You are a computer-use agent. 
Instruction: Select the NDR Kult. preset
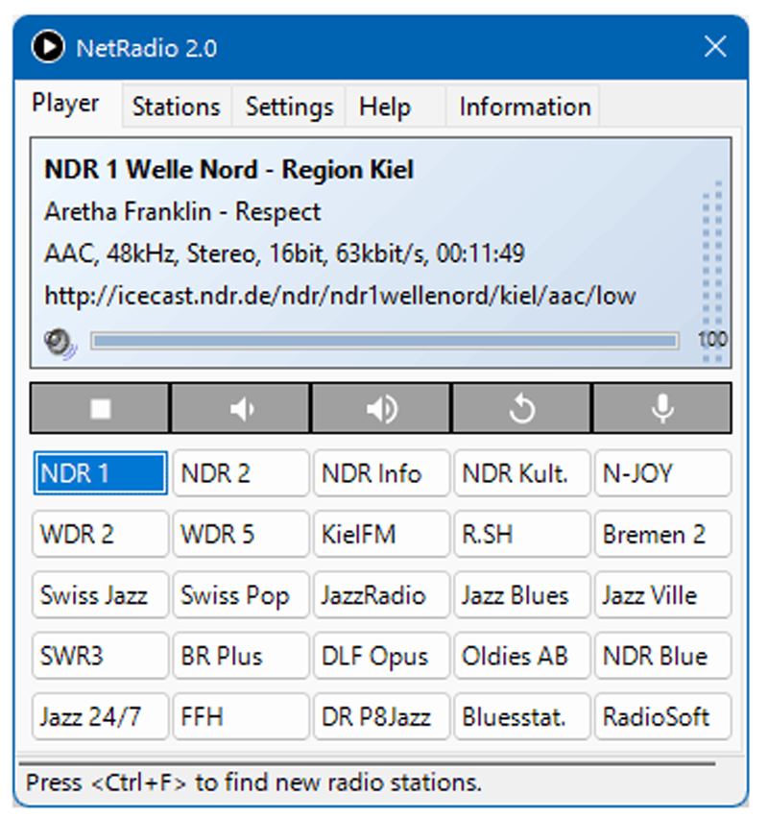[x=521, y=473]
